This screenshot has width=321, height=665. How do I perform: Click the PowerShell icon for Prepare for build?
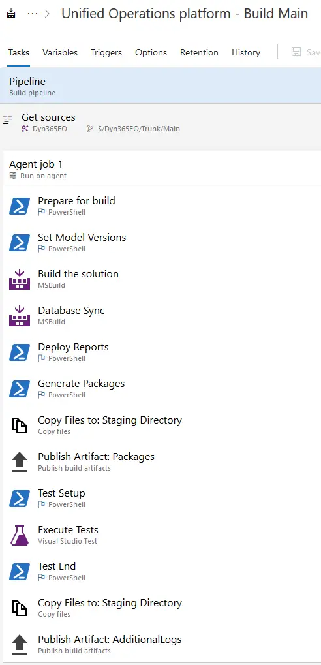click(20, 206)
